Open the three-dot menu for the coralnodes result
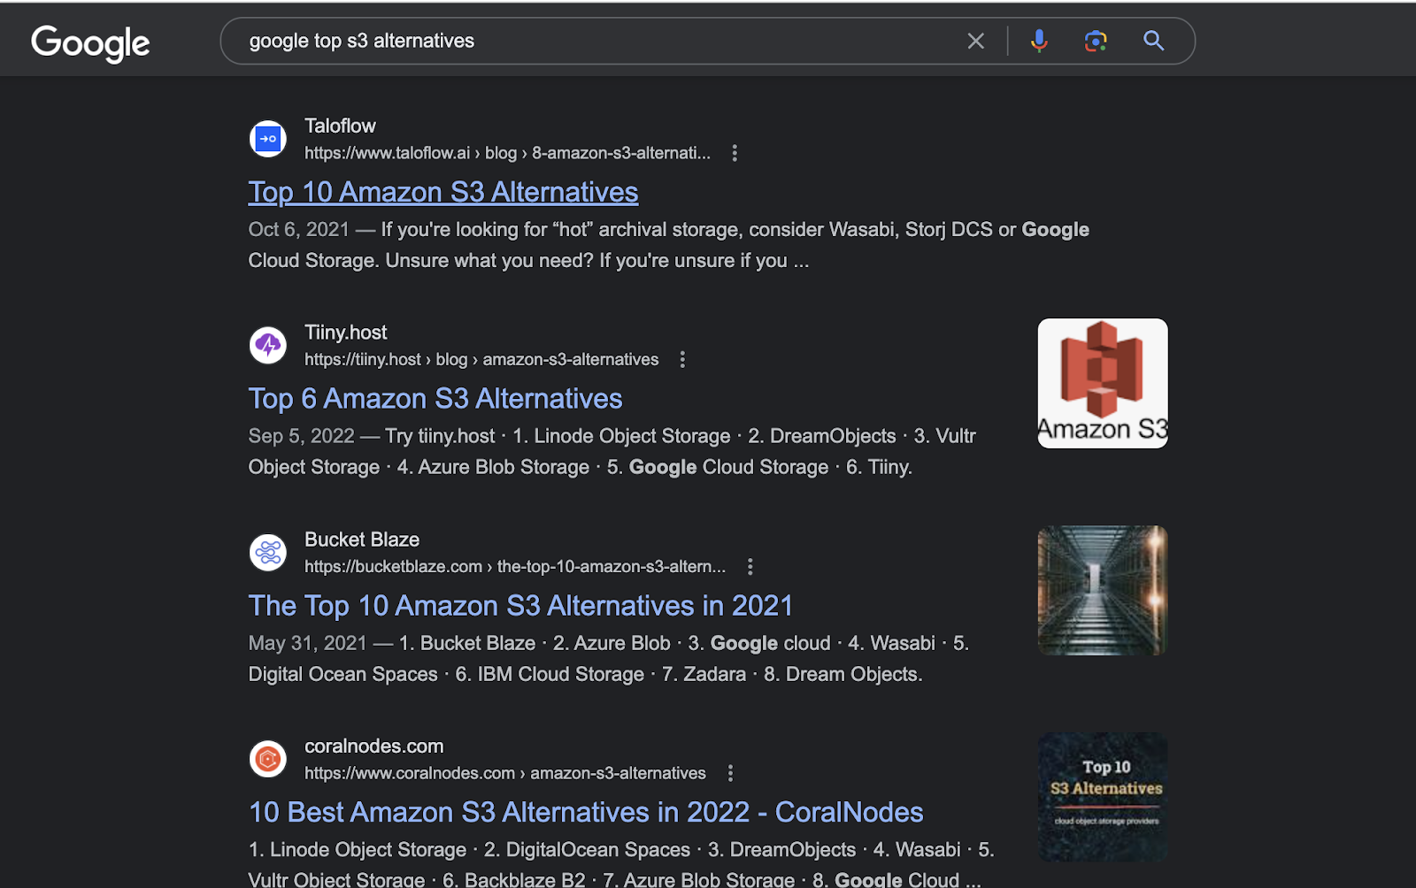 point(730,772)
